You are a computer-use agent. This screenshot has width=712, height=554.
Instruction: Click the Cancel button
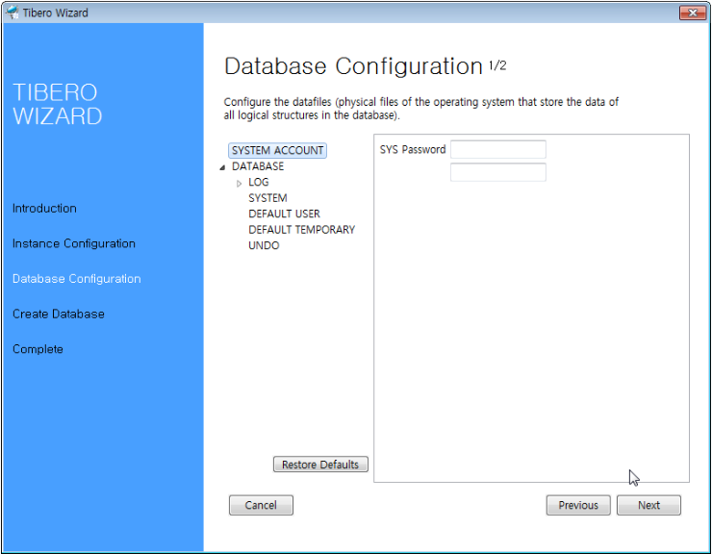(261, 505)
